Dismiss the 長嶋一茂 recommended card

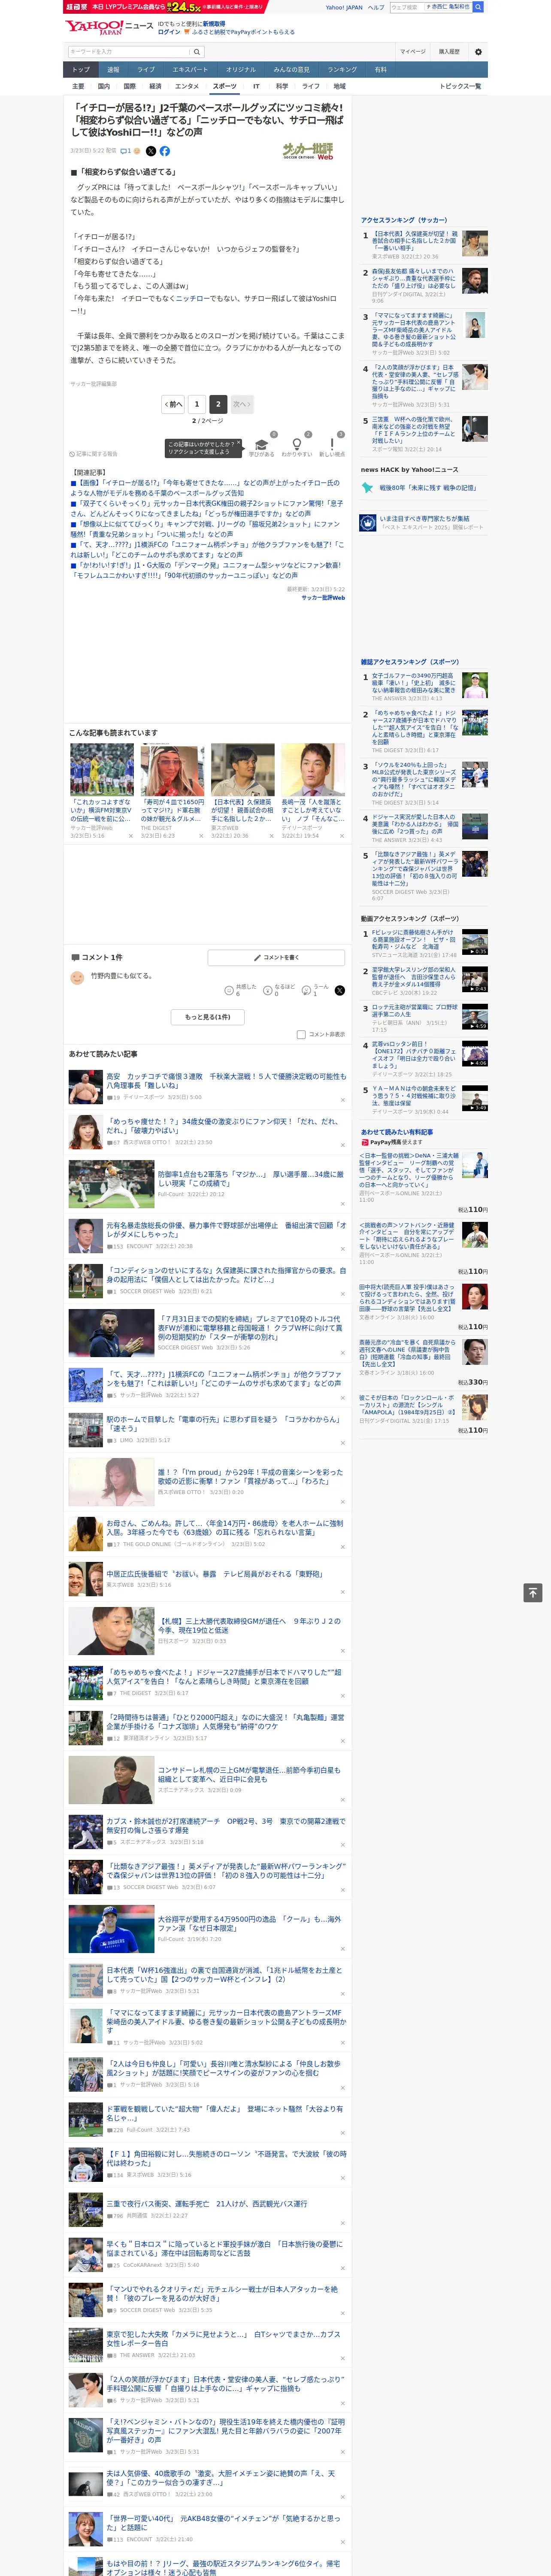[342, 836]
